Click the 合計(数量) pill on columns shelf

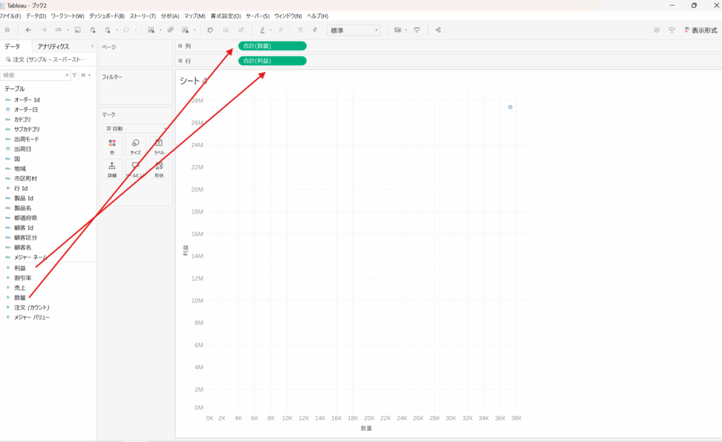[272, 46]
